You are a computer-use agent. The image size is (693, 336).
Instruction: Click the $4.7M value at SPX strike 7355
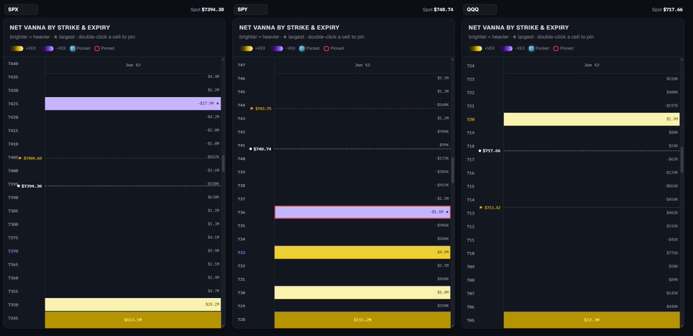coord(213,291)
